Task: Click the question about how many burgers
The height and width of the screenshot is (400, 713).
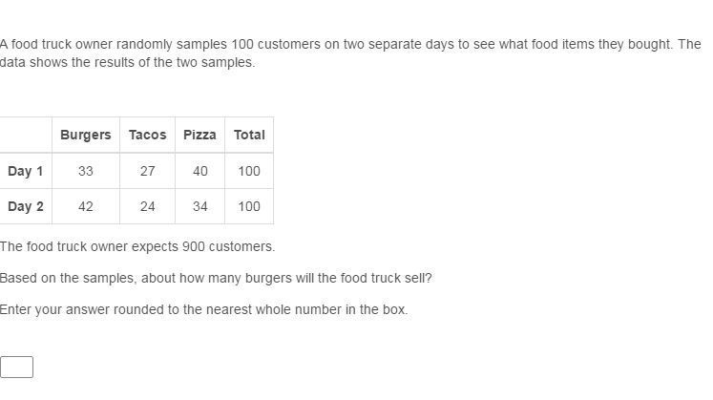Action: pyautogui.click(x=216, y=278)
